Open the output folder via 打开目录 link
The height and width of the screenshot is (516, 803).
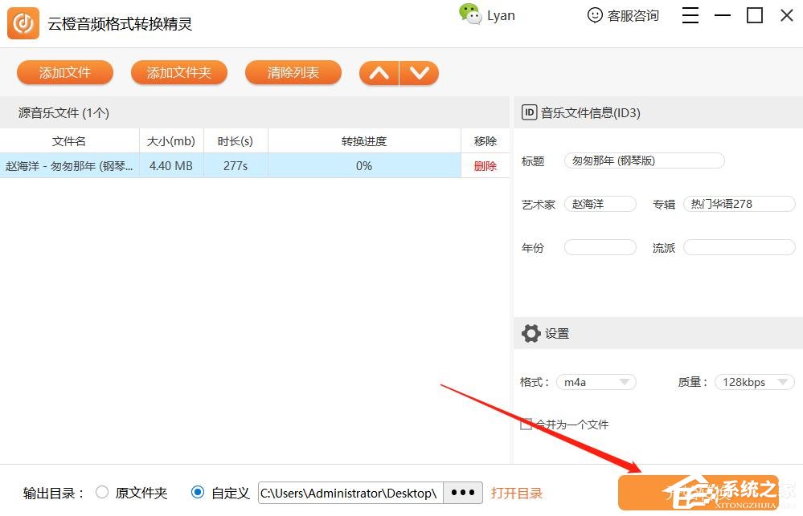tap(515, 493)
